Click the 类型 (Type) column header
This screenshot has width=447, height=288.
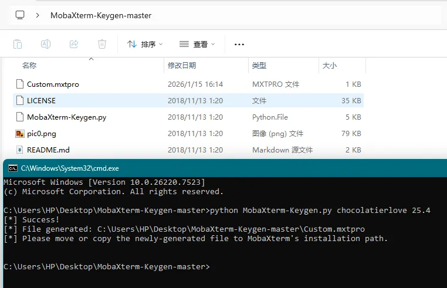pos(259,66)
